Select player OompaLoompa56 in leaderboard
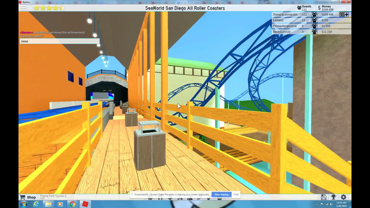 (285, 14)
